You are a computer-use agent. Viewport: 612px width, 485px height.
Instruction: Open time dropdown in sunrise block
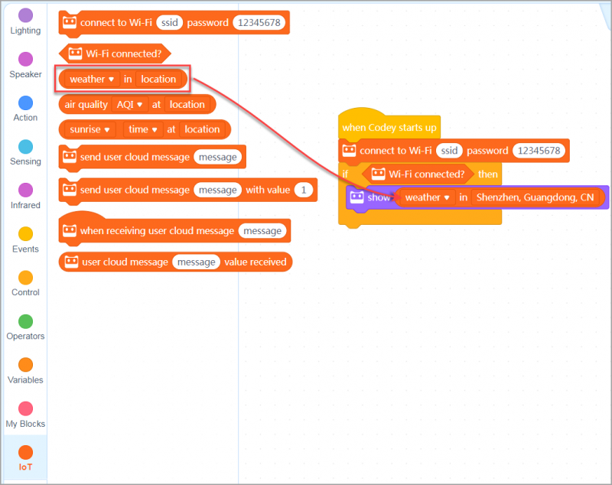142,129
